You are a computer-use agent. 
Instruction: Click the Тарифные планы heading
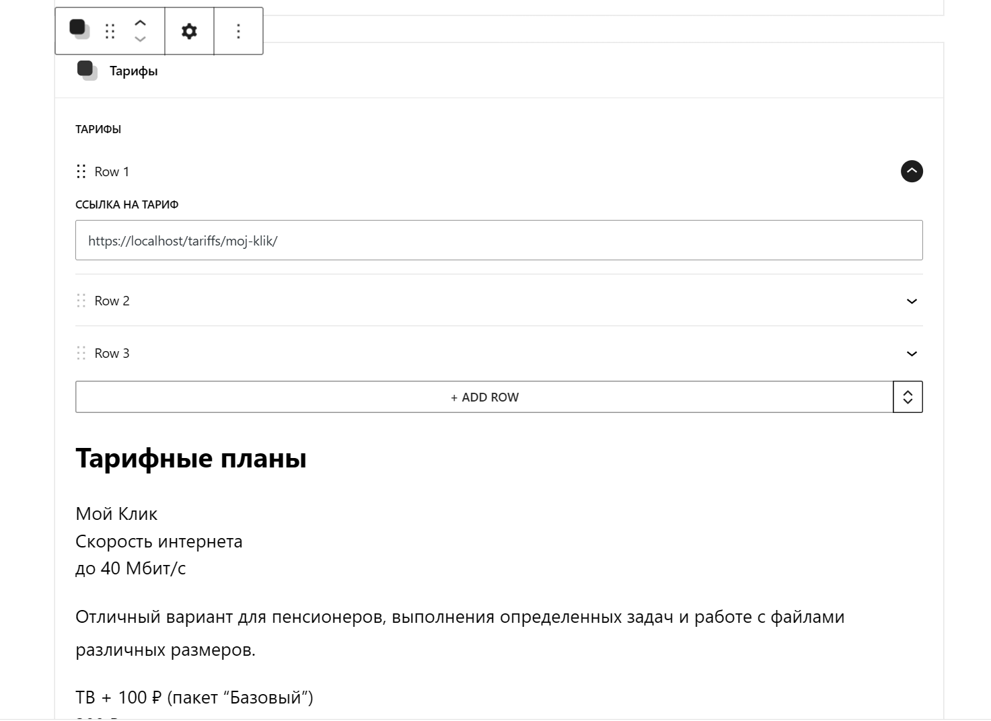tap(191, 459)
